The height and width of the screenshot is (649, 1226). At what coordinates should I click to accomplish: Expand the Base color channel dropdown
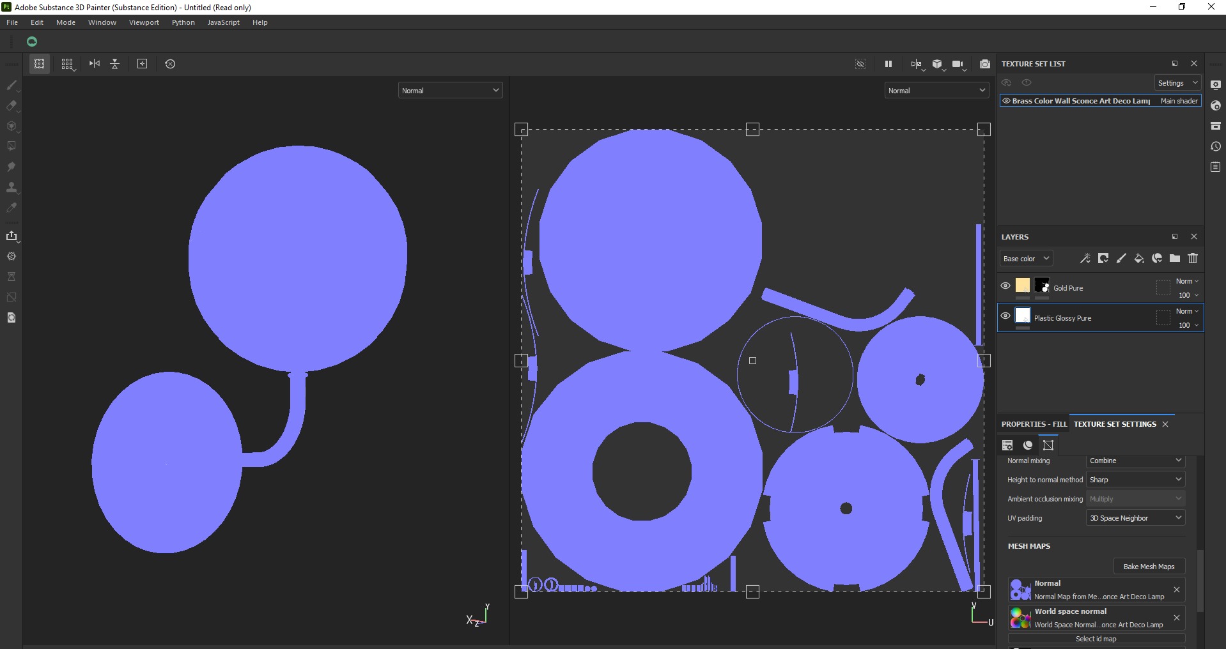pos(1026,259)
